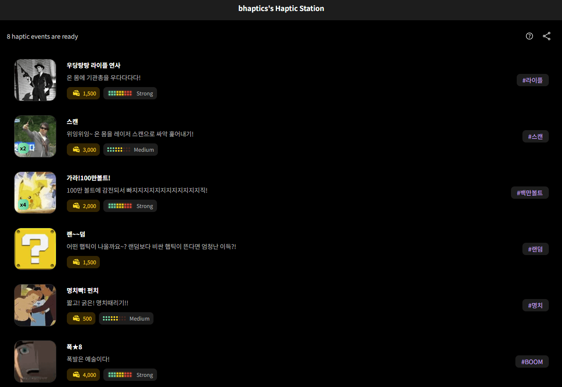Click the 1,500 coin button for 우당탕탕 라이플 연사
The width and height of the screenshot is (562, 387).
83,93
